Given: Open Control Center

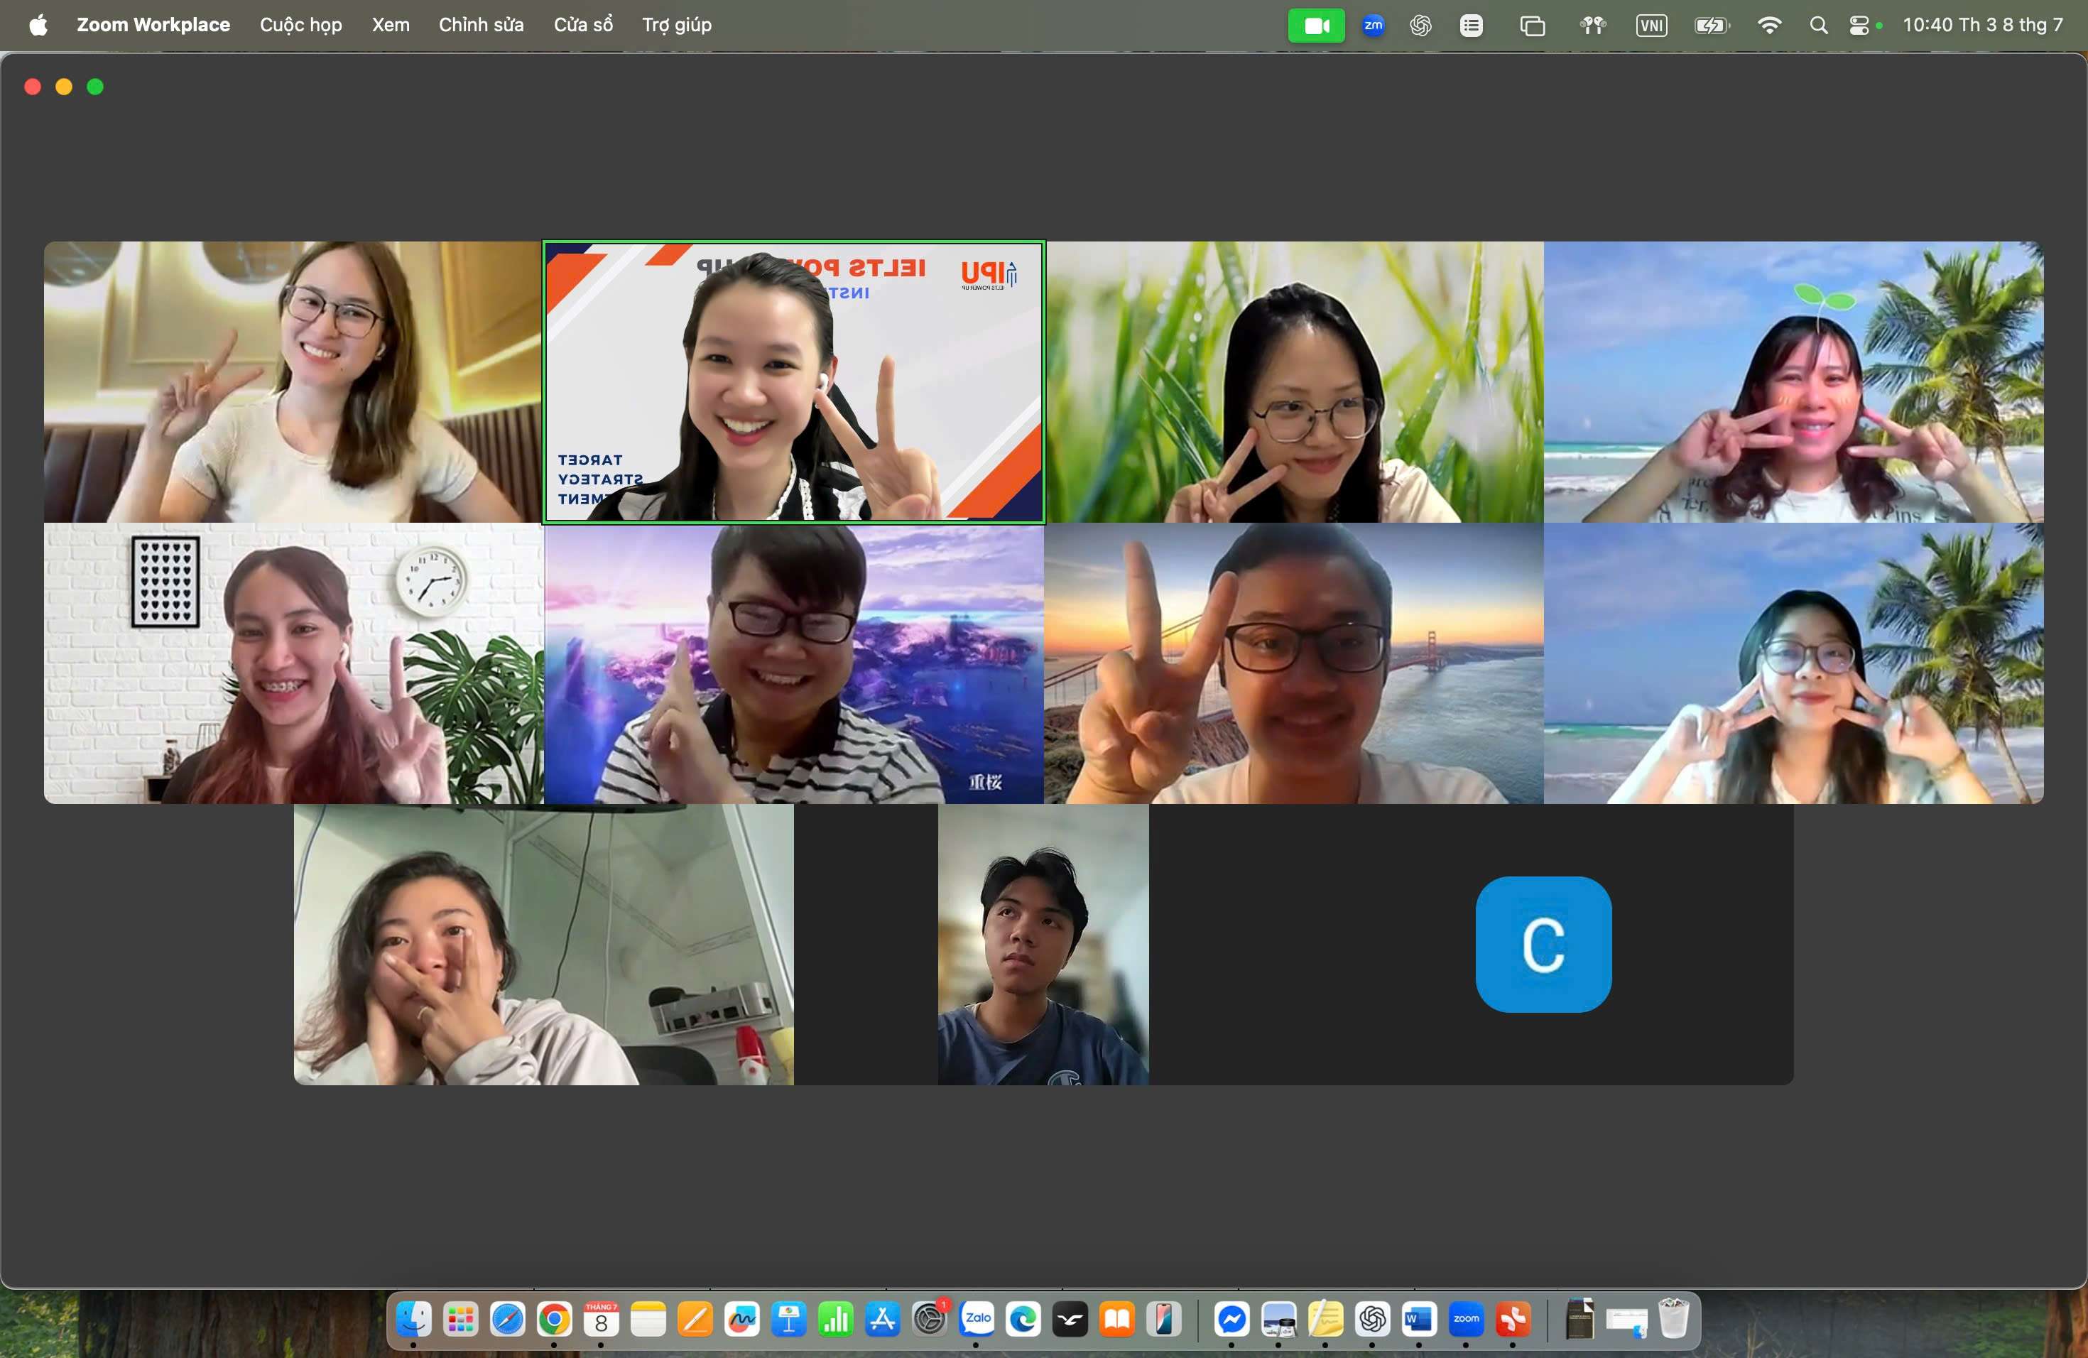Looking at the screenshot, I should (x=1859, y=26).
